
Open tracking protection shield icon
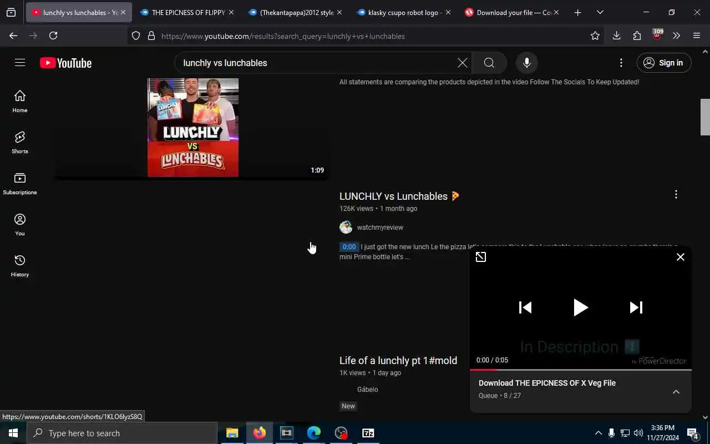click(x=136, y=36)
